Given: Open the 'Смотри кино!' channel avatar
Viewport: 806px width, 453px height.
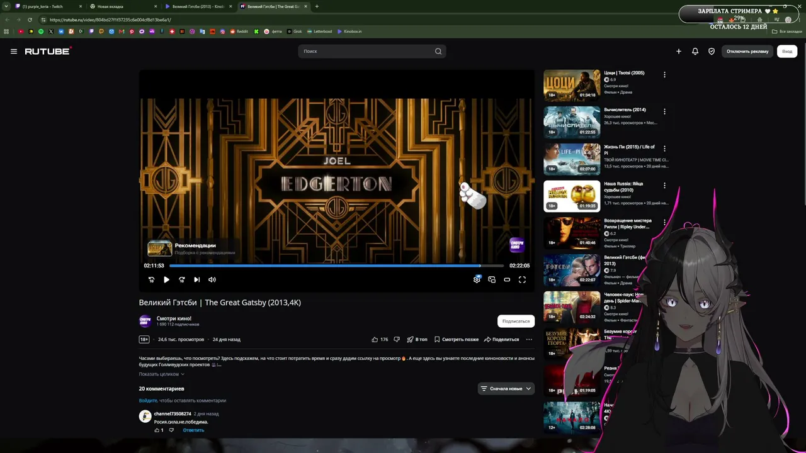Looking at the screenshot, I should pos(145,321).
